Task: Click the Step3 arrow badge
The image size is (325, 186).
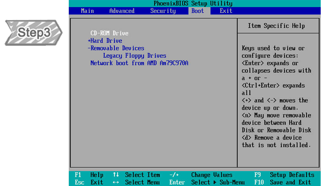Action: tap(34, 33)
